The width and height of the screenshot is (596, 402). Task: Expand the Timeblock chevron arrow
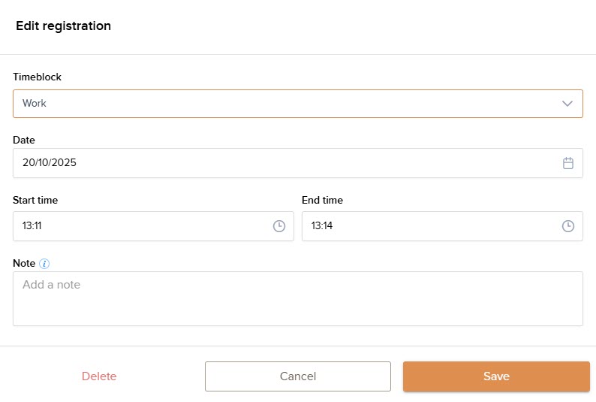tap(567, 104)
